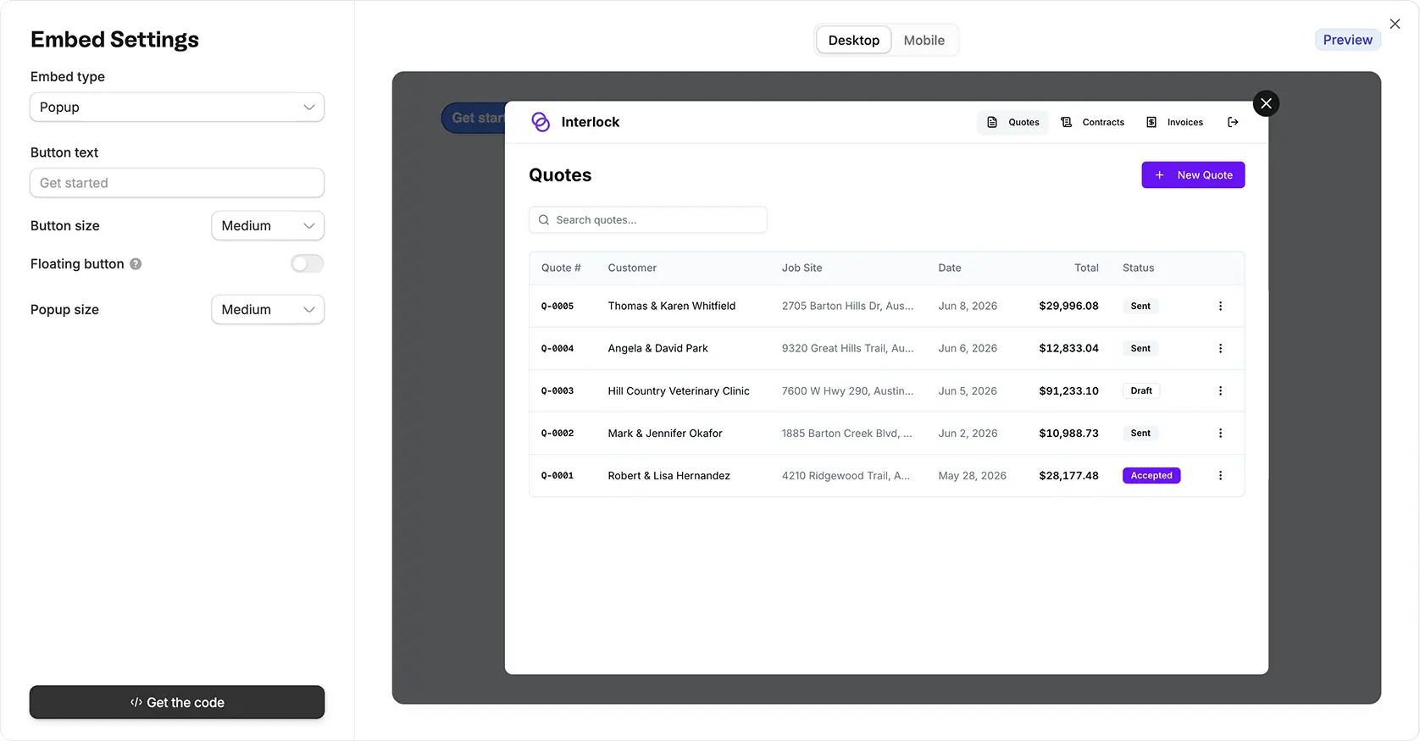Screen dimensions: 1420x741
Task: Click Sent badge for quote Q-0004
Action: (1140, 348)
